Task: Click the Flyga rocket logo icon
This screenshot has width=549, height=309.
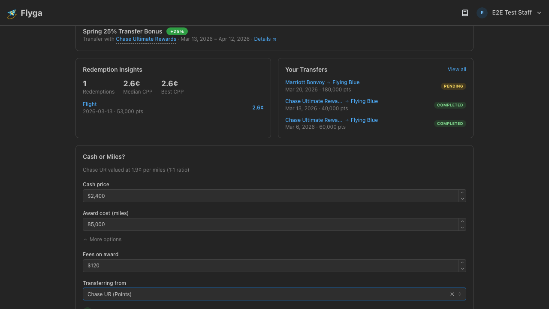Action: (x=12, y=14)
